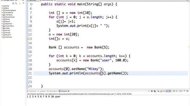Image resolution: width=190 pixels, height=106 pixels.
Task: Click console output '1 2 3 4 5 6 7 8 9 10 user'
Action: (x=44, y=97)
